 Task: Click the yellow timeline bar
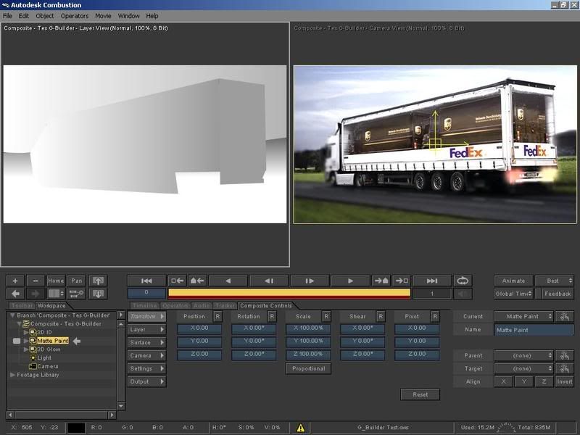click(289, 294)
